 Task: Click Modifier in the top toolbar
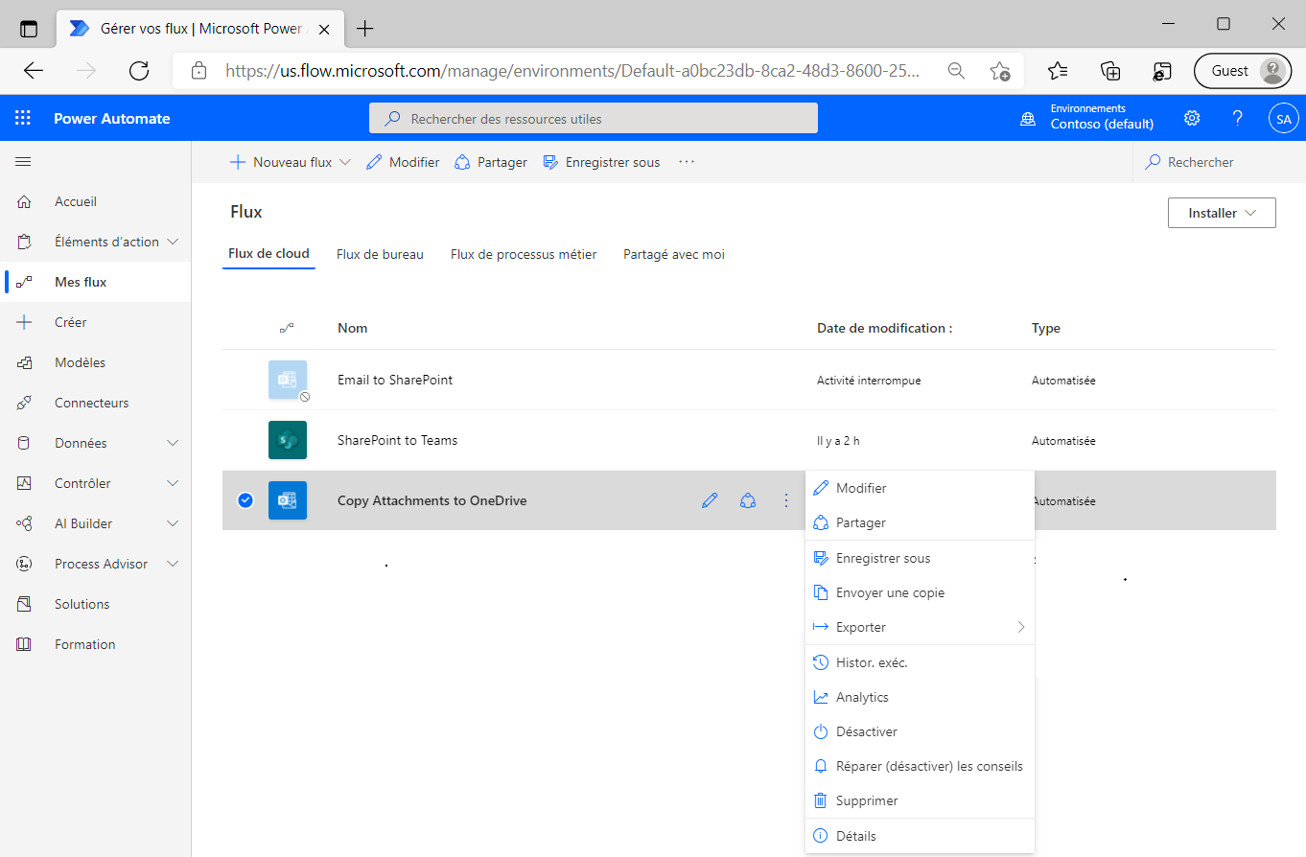[x=403, y=162]
